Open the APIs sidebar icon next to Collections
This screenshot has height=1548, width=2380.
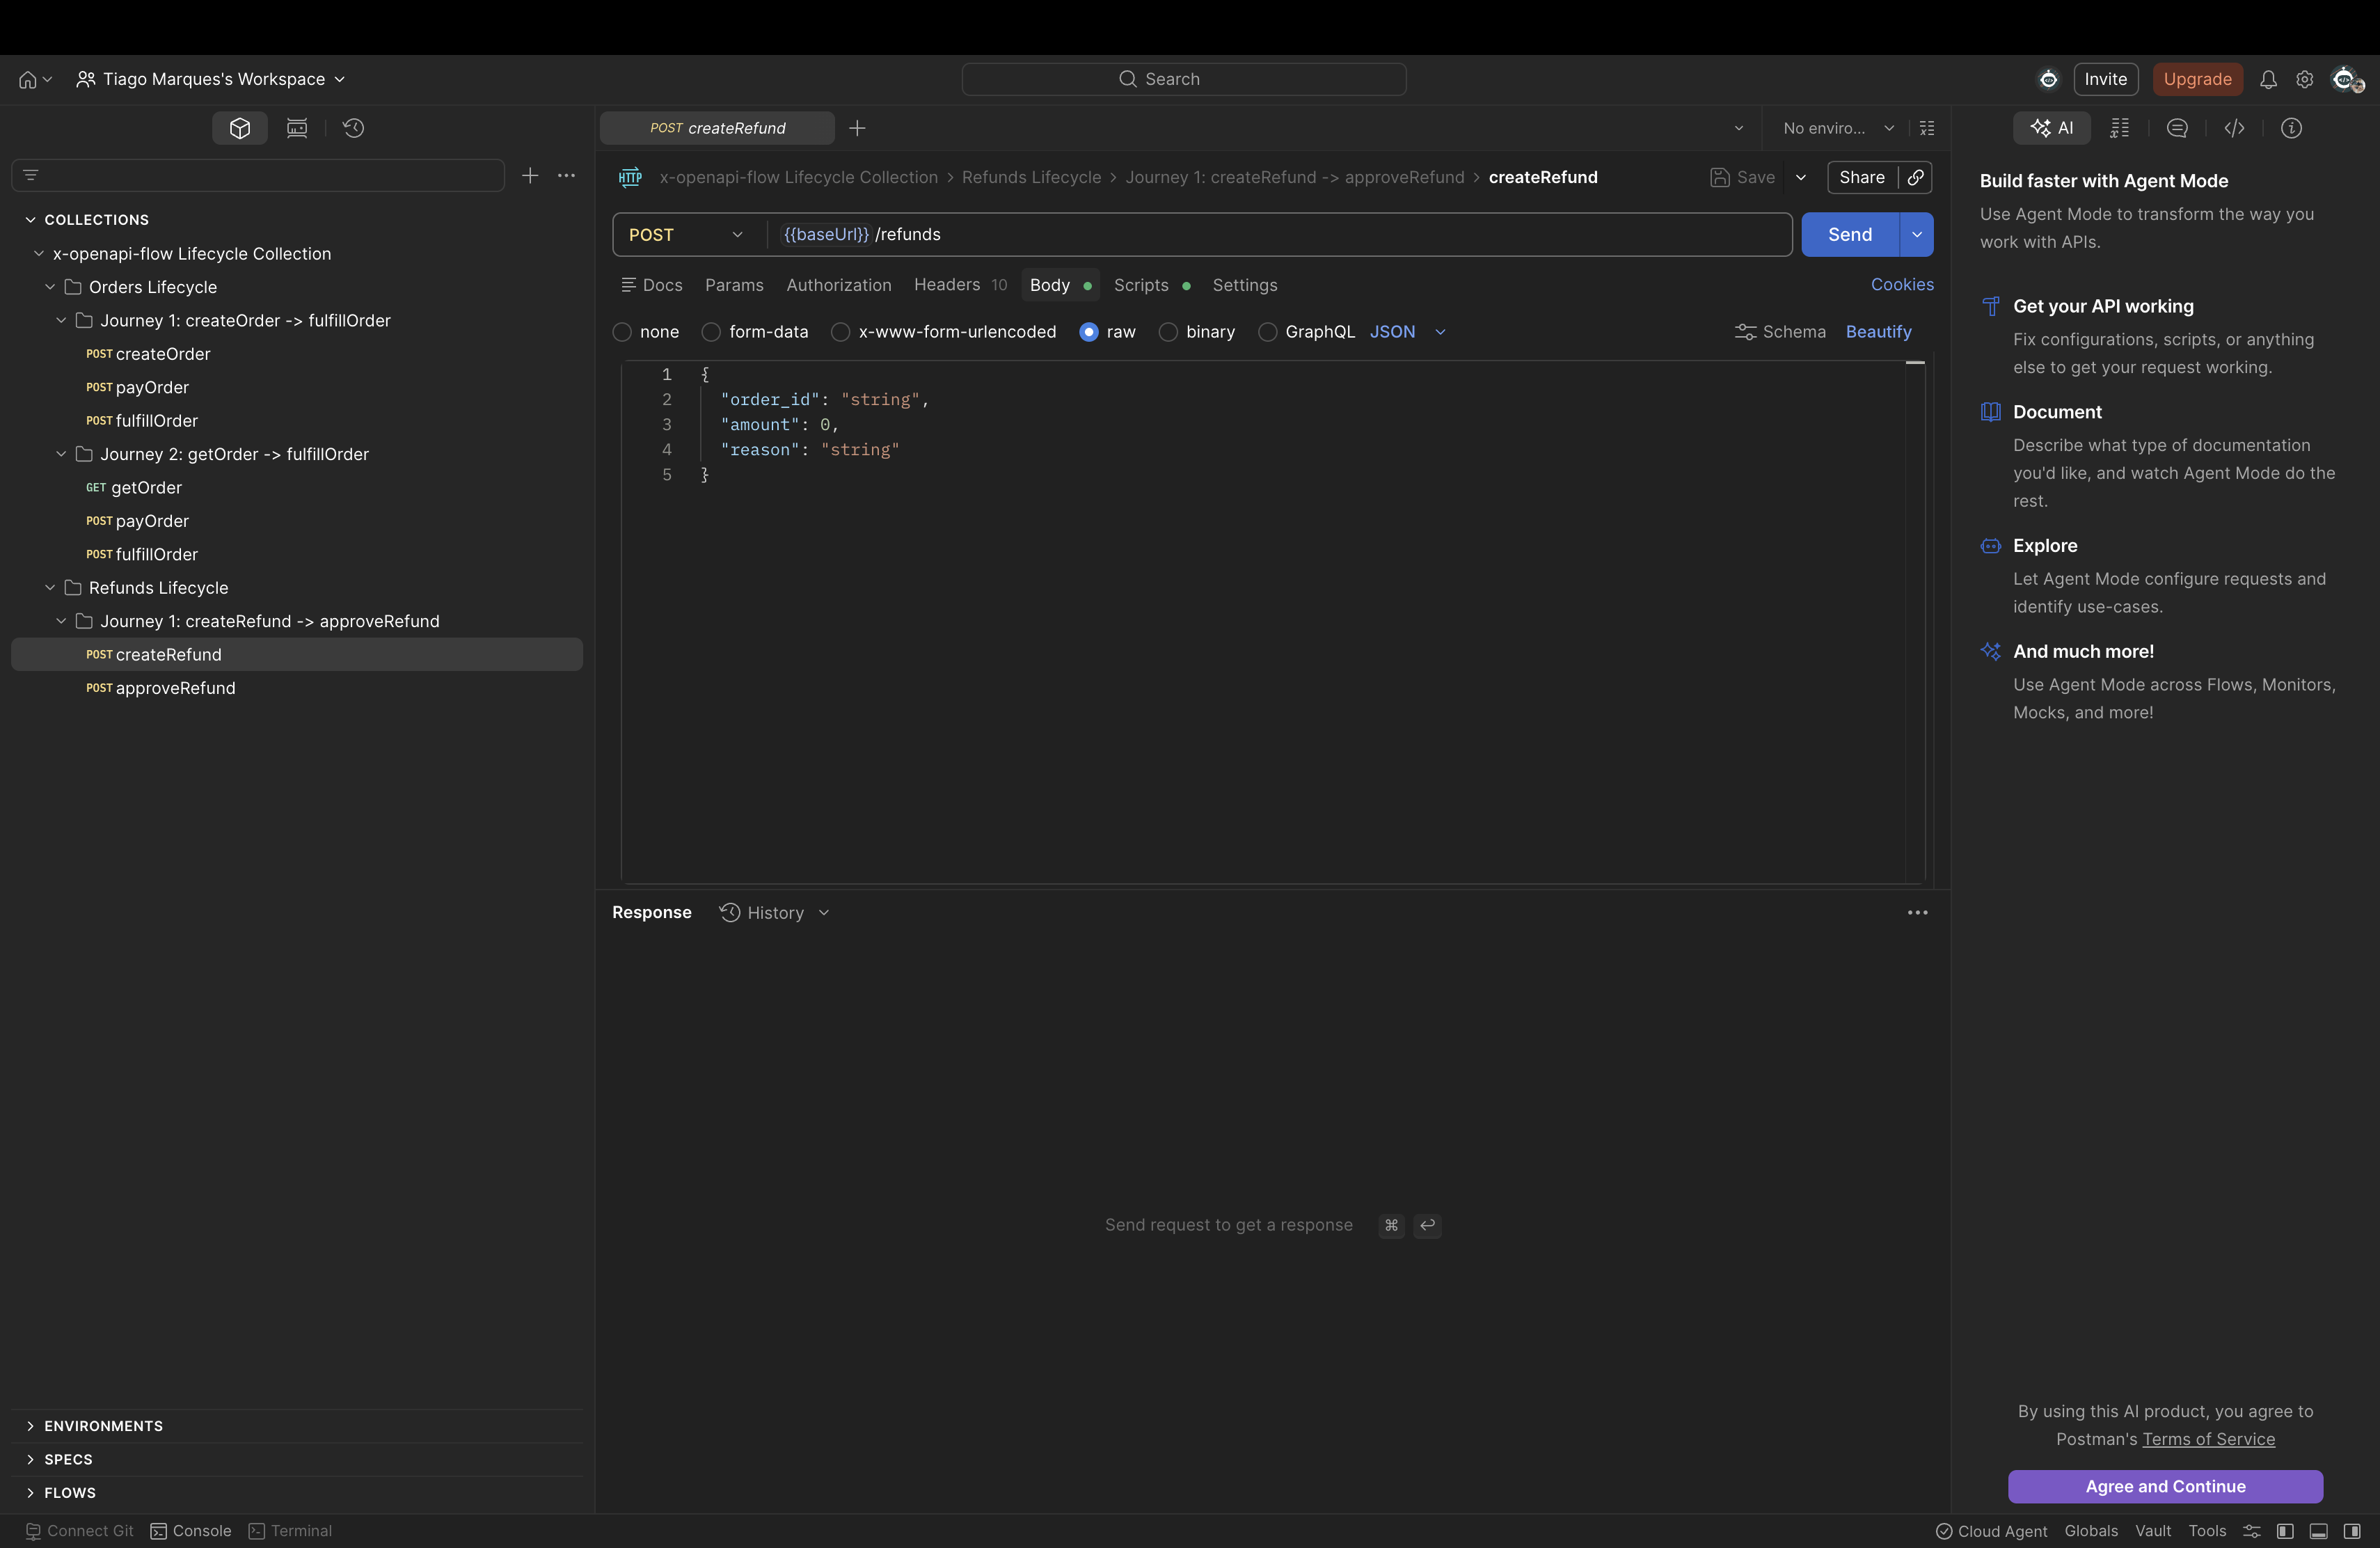point(297,128)
